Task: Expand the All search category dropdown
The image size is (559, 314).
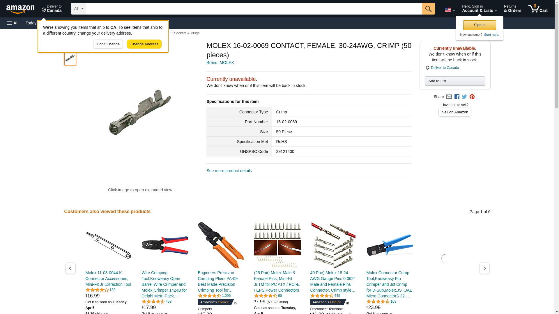Action: tap(78, 9)
